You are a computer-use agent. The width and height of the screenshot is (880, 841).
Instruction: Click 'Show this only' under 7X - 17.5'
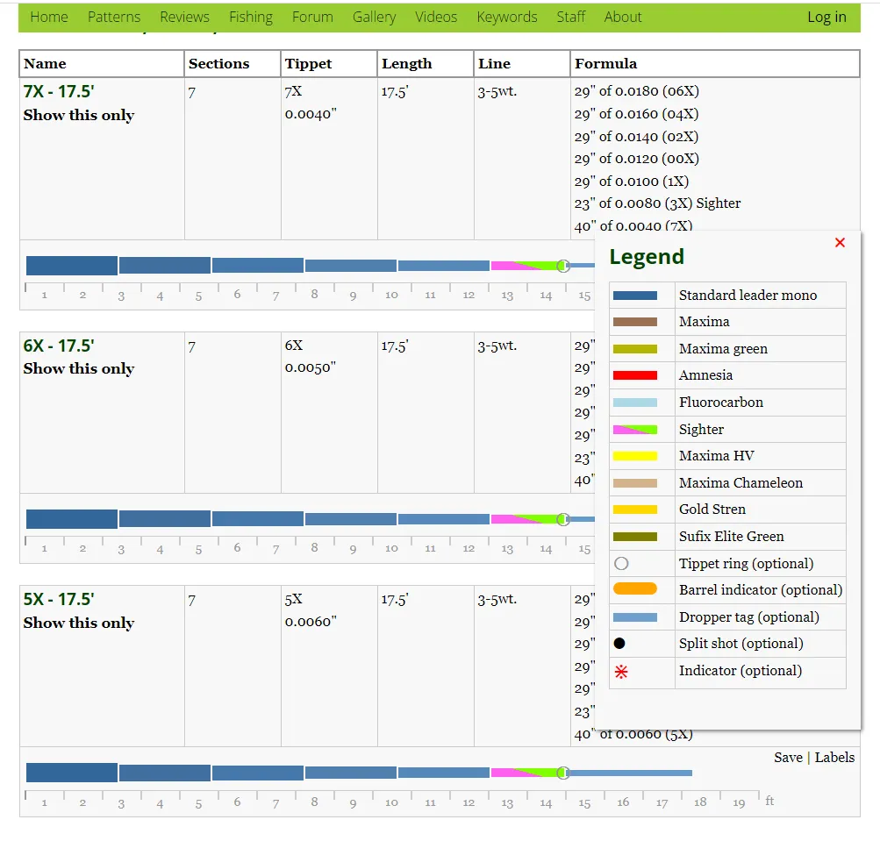tap(79, 115)
